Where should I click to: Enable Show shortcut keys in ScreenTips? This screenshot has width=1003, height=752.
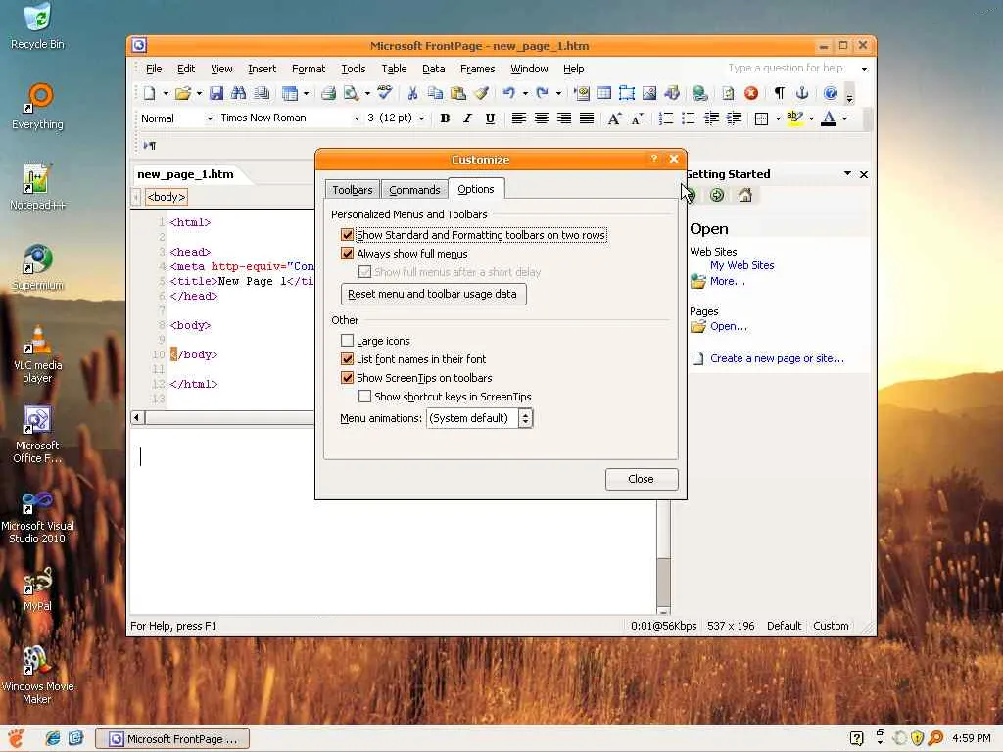point(364,396)
